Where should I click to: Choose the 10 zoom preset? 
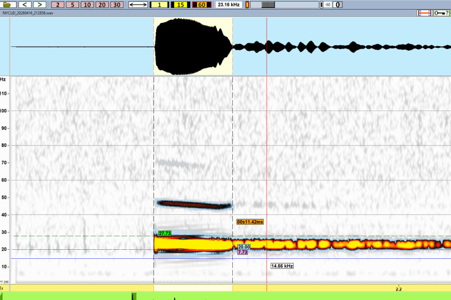(x=87, y=5)
